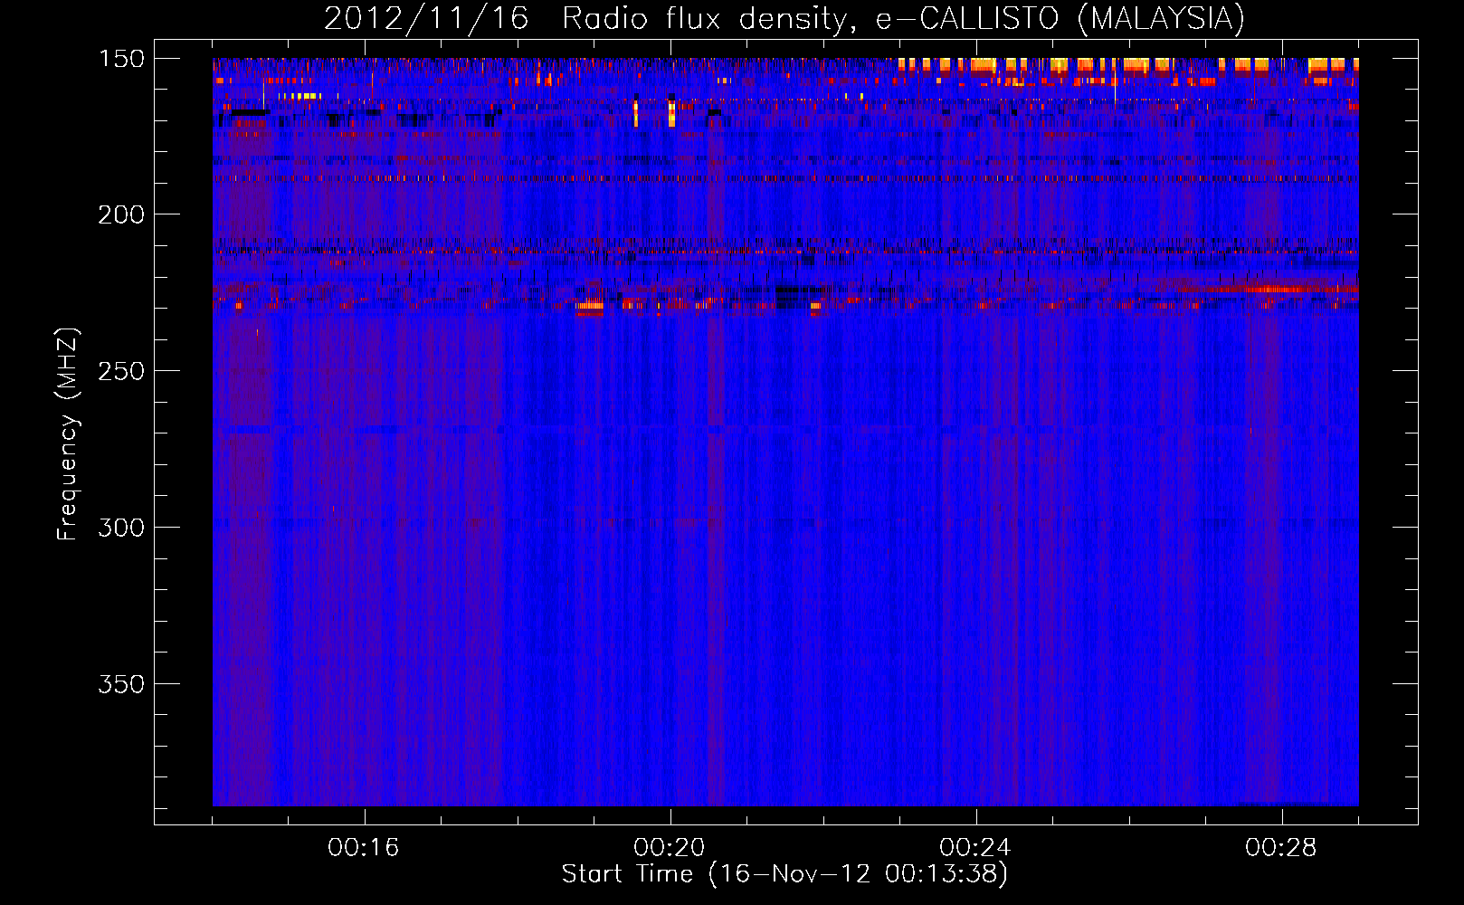This screenshot has width=1464, height=905.
Task: Click the plot title '2012/11/16 Radio flux density'
Action: point(784,19)
